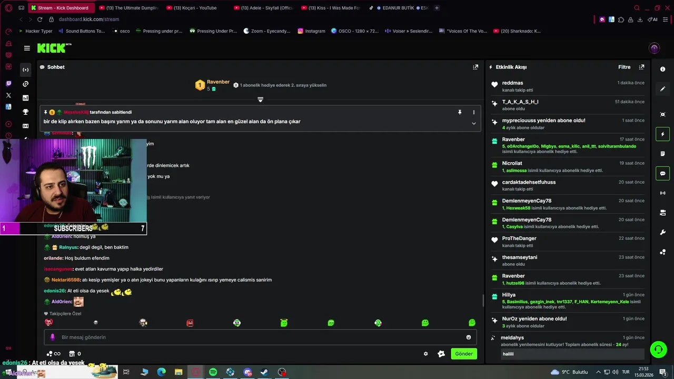Collapse the leaderboard handle below Ravenber
The height and width of the screenshot is (379, 674).
pyautogui.click(x=260, y=99)
